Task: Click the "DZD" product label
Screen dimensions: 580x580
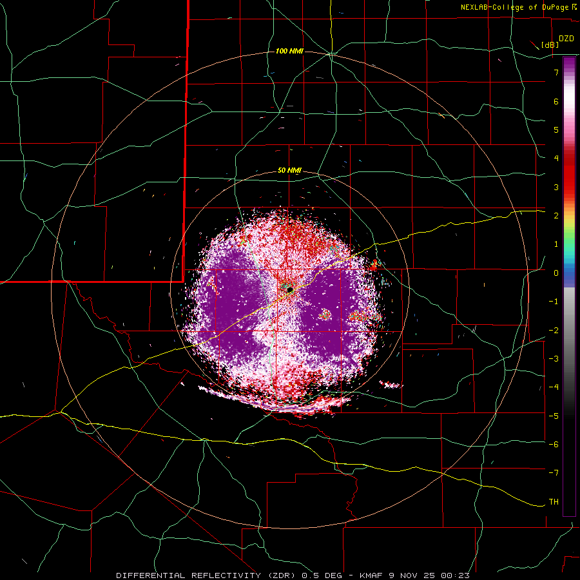Action: click(x=566, y=39)
